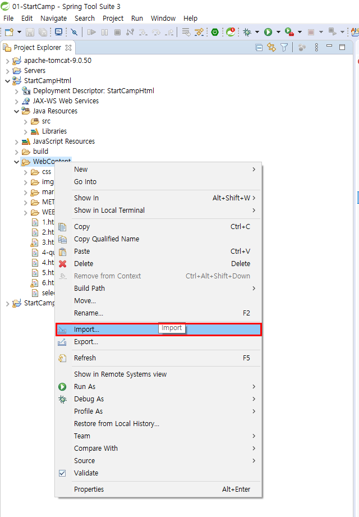Open the terminal monitor toolbar icon
Screen dimensions: 359x517
coord(59,32)
